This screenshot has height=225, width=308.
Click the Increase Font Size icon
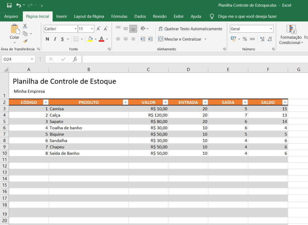[98, 29]
